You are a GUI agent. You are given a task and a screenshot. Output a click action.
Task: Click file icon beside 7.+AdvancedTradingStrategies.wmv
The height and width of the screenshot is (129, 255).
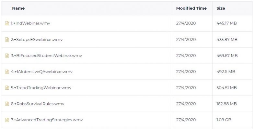(x=7, y=120)
